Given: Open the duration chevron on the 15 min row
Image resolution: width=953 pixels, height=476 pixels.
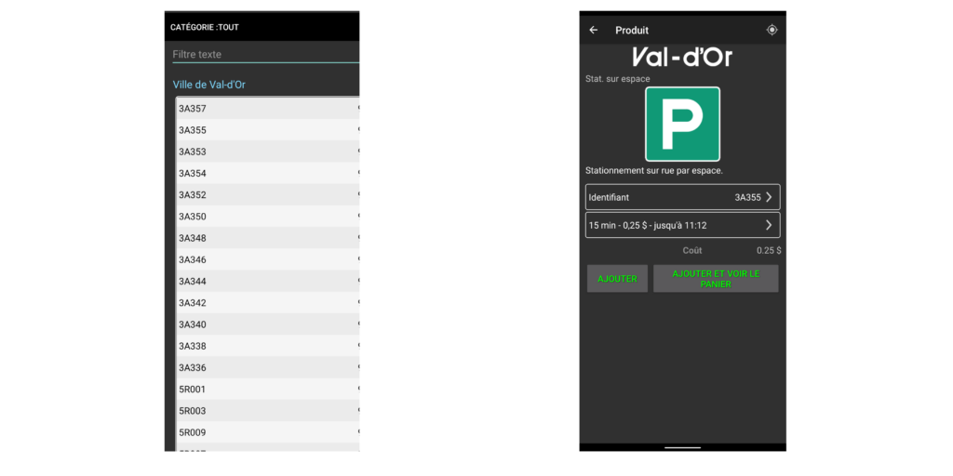Looking at the screenshot, I should click(768, 225).
